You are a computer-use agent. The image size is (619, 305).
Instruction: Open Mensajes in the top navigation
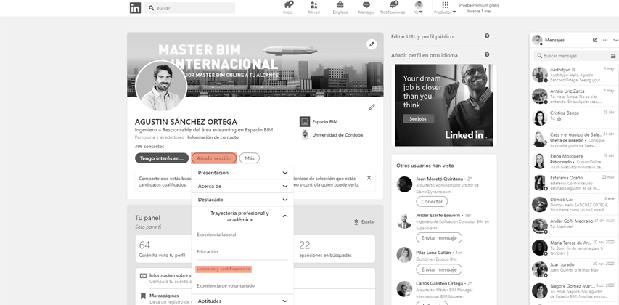tap(366, 7)
